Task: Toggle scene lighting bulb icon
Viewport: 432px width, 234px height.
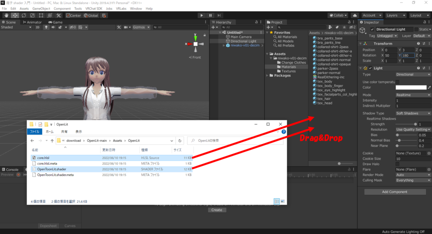Action: [46, 27]
